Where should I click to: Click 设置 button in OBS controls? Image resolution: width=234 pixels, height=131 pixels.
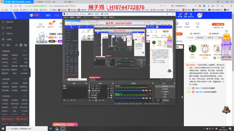(165, 94)
